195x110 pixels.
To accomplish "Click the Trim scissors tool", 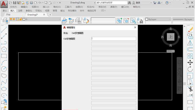I will 190,89.
